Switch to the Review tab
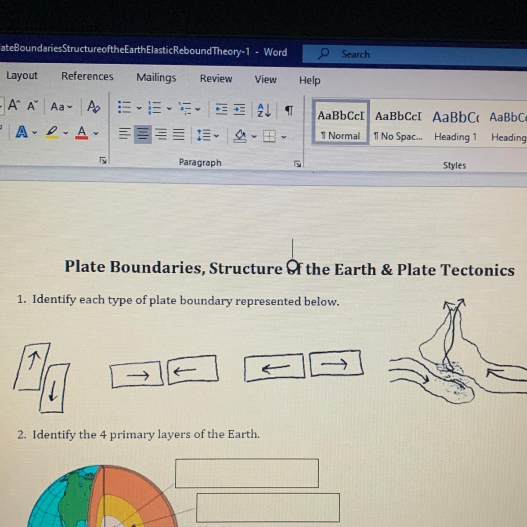This screenshot has width=527, height=527. 216,79
